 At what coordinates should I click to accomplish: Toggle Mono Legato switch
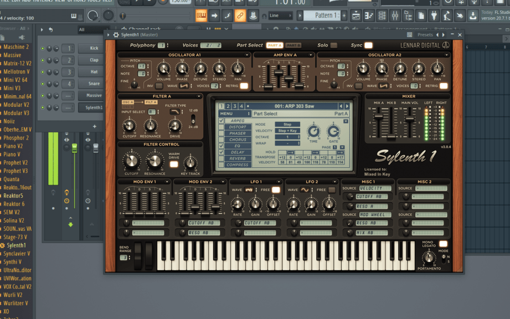[x=443, y=244]
